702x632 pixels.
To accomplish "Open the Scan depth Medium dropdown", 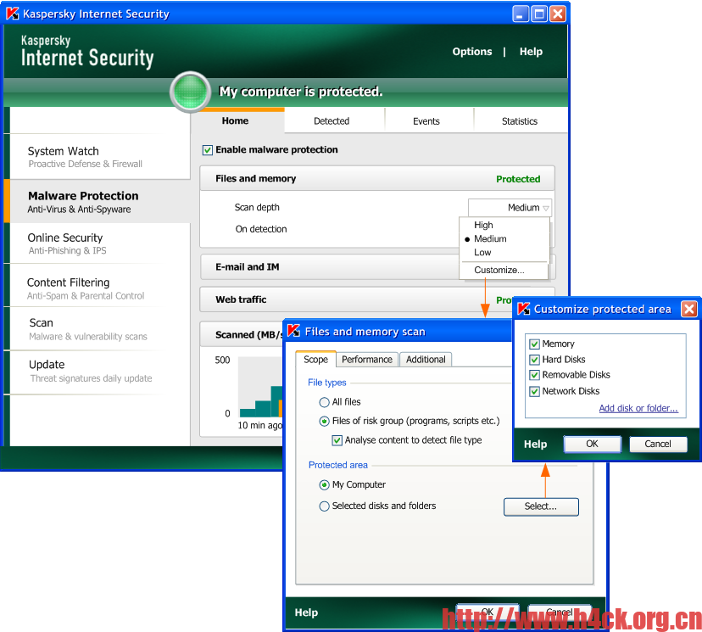I will click(x=510, y=208).
